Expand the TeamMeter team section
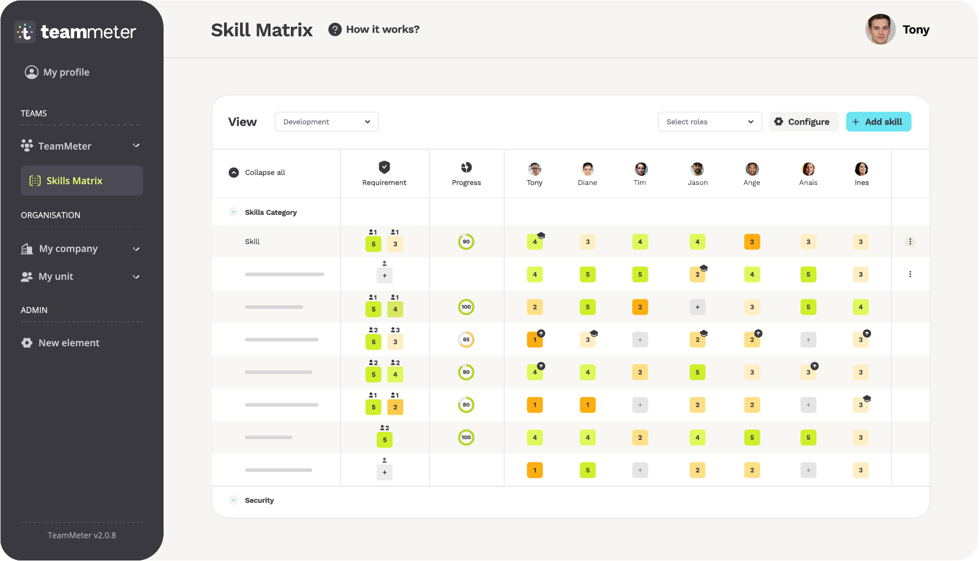979x561 pixels. (136, 145)
